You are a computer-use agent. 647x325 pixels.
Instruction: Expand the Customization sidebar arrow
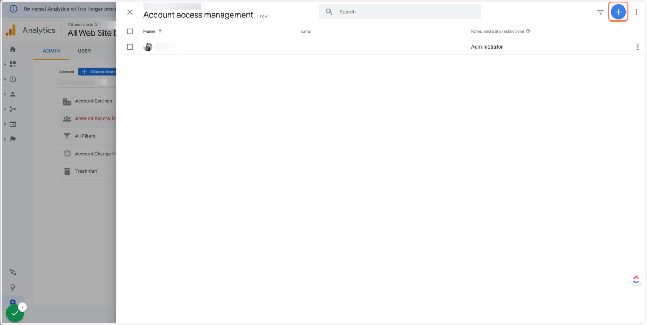pos(5,64)
